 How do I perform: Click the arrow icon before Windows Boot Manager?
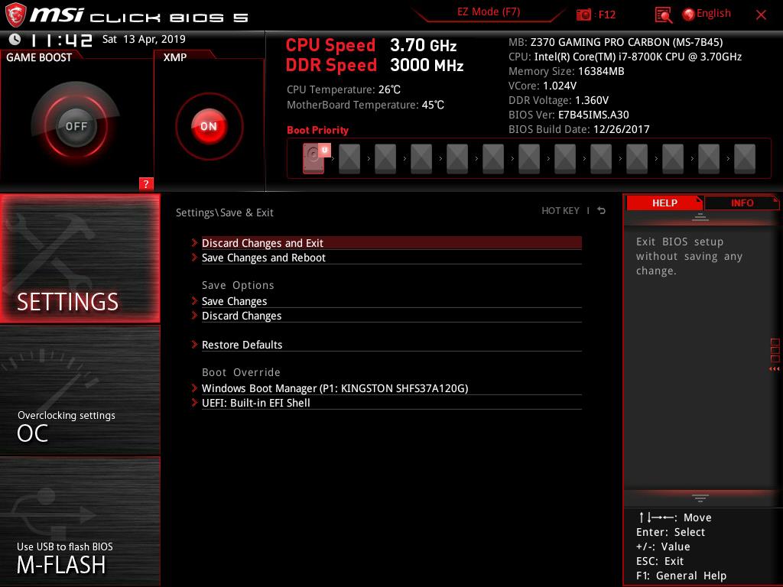tap(194, 388)
